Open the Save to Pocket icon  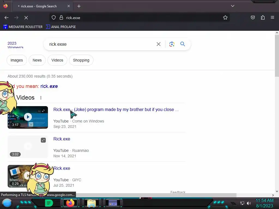click(x=253, y=17)
